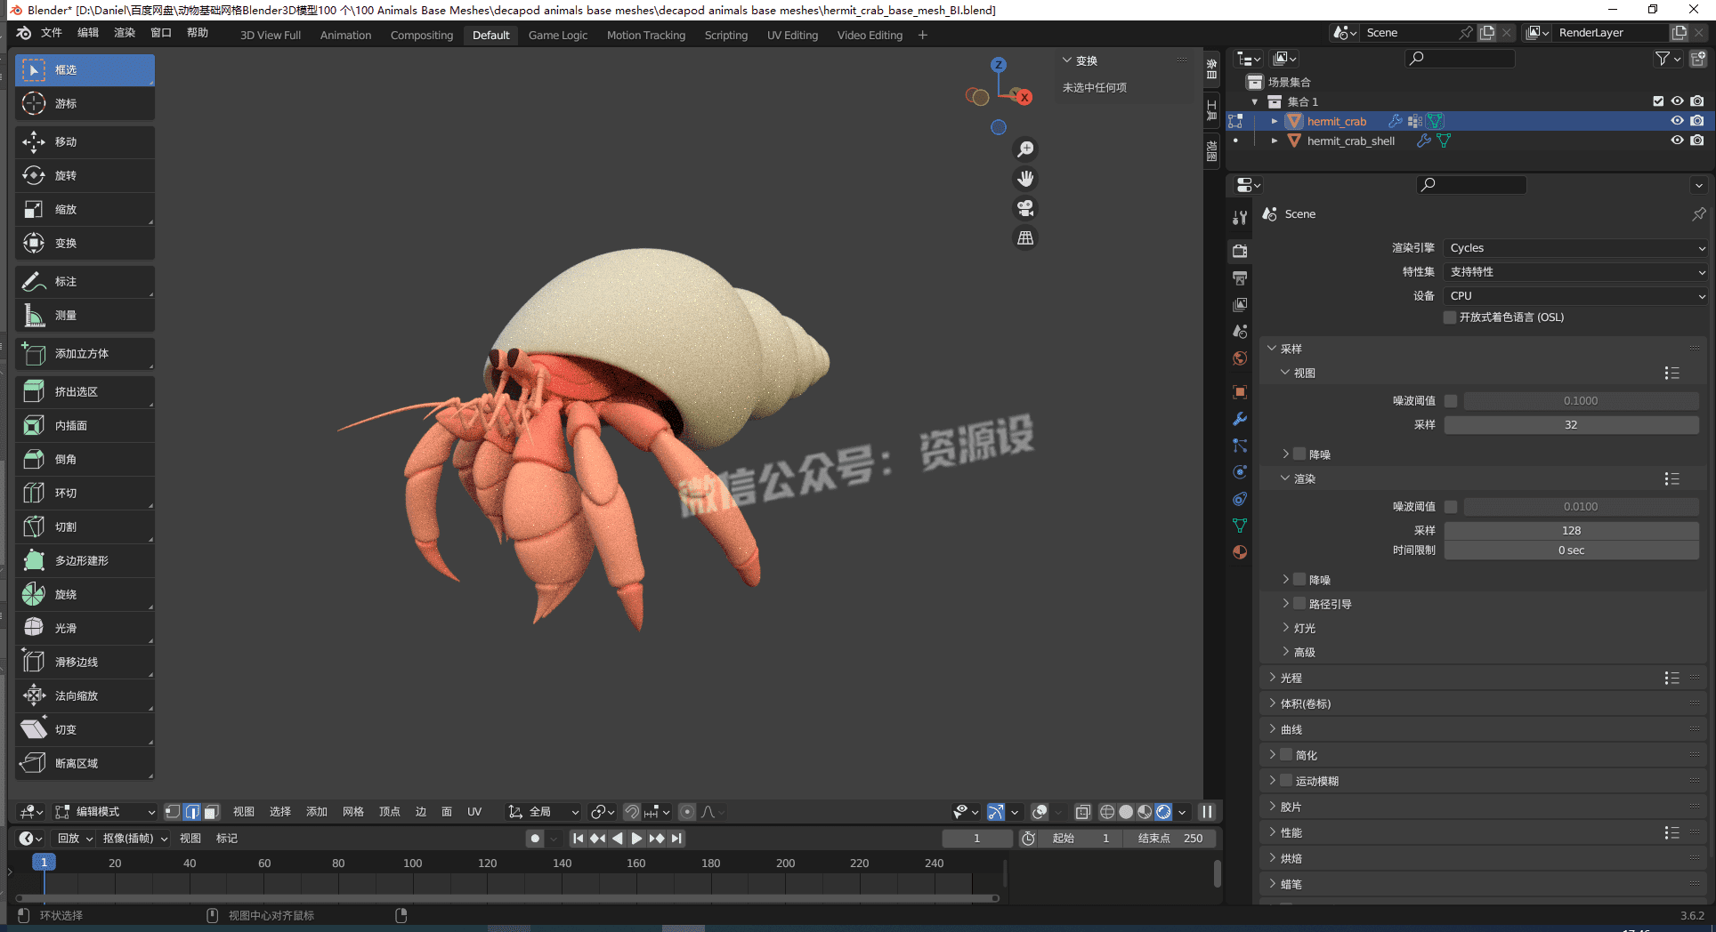Open the 特性集 支持特性 dropdown
The image size is (1716, 932).
pyautogui.click(x=1575, y=272)
